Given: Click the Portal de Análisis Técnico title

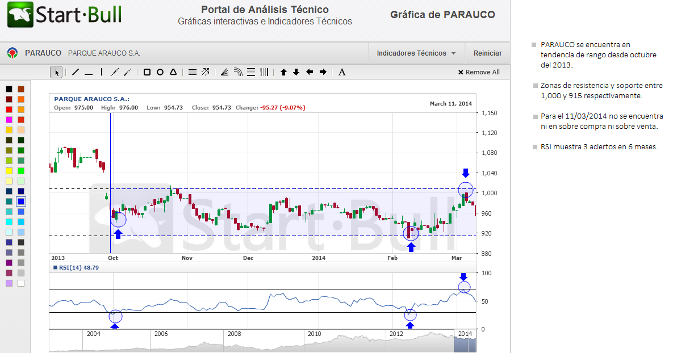Looking at the screenshot, I should click(x=265, y=10).
